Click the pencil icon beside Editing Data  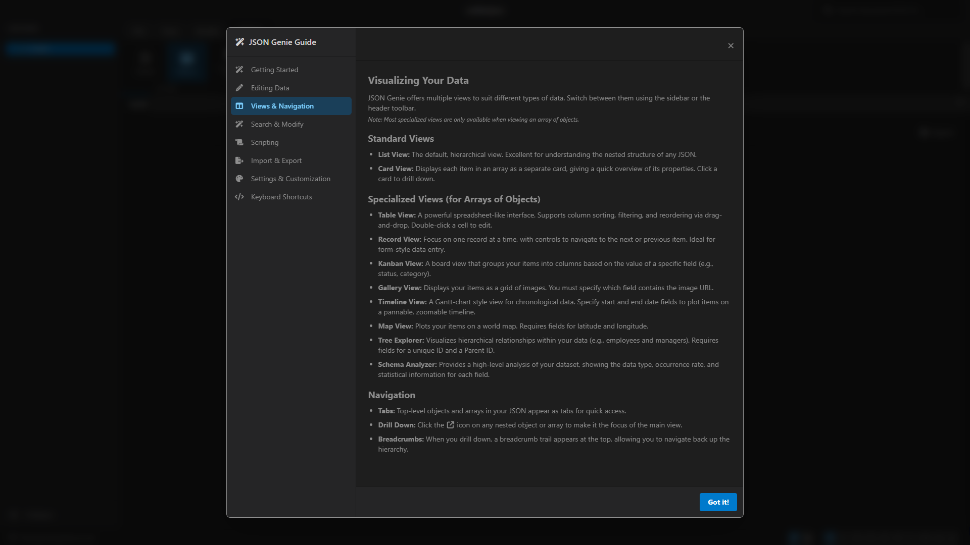click(240, 88)
